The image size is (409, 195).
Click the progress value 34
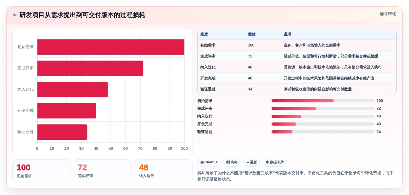point(379,132)
